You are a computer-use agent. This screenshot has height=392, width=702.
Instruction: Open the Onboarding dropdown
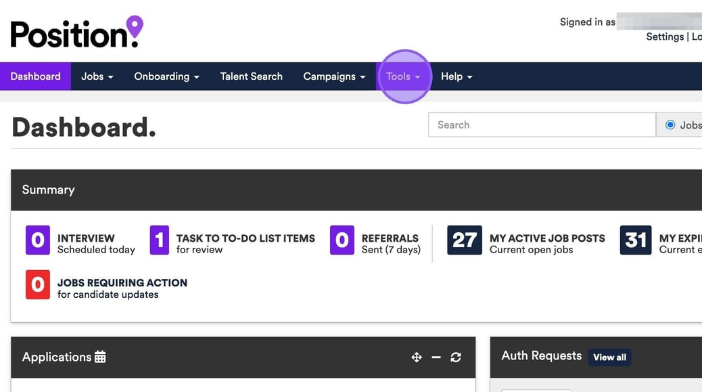pos(166,77)
